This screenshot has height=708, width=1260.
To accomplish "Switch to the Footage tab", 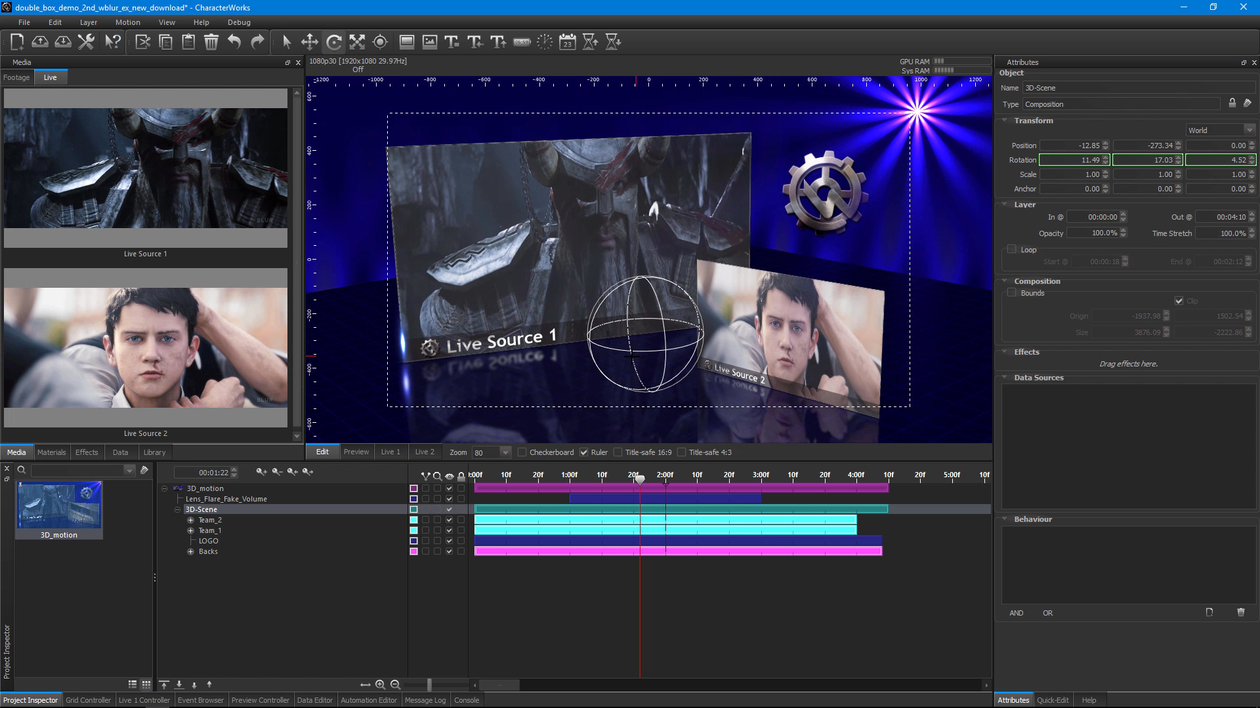I will pos(16,77).
